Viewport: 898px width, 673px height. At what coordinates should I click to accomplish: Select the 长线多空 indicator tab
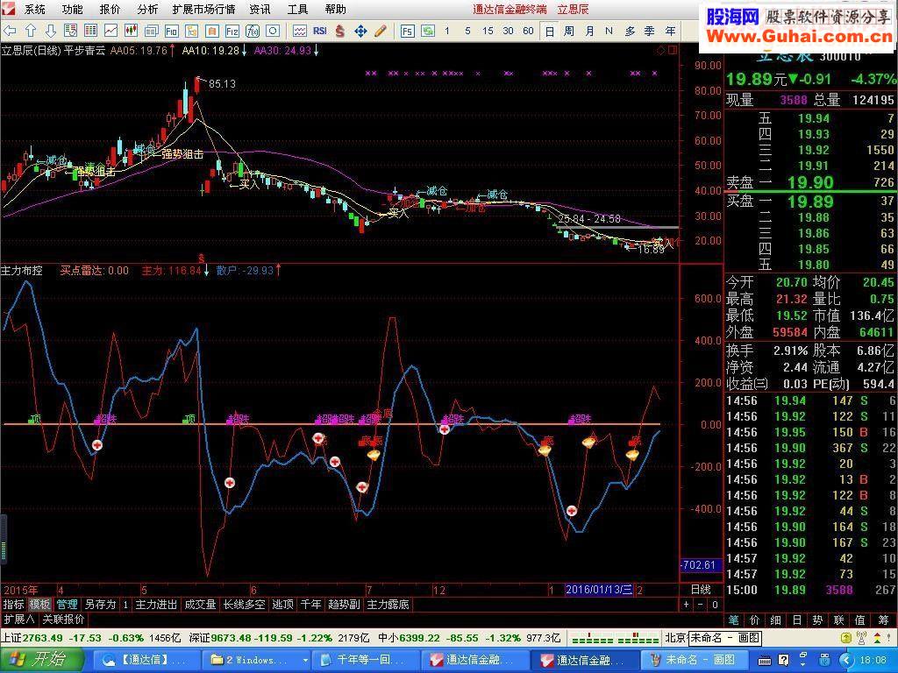(244, 605)
